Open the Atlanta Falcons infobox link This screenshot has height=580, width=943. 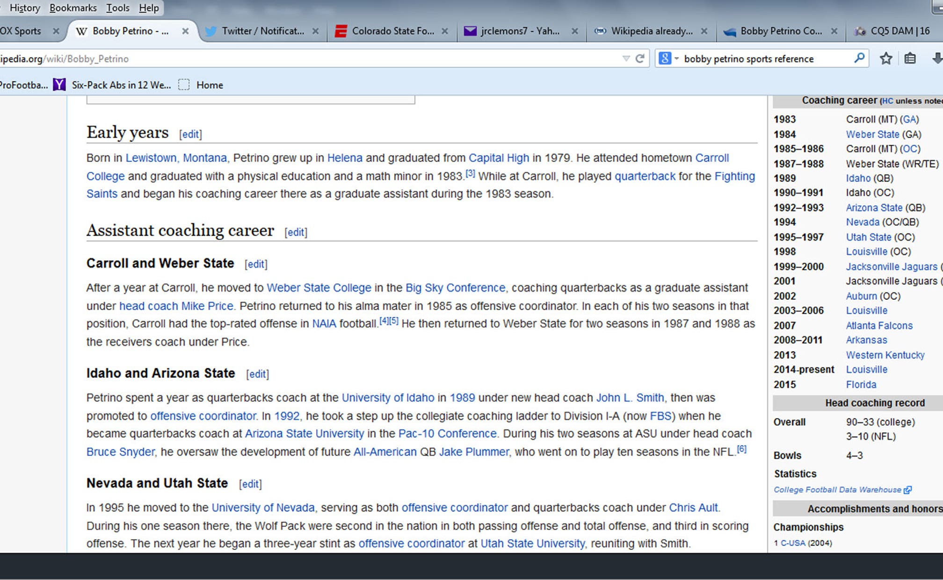coord(879,325)
